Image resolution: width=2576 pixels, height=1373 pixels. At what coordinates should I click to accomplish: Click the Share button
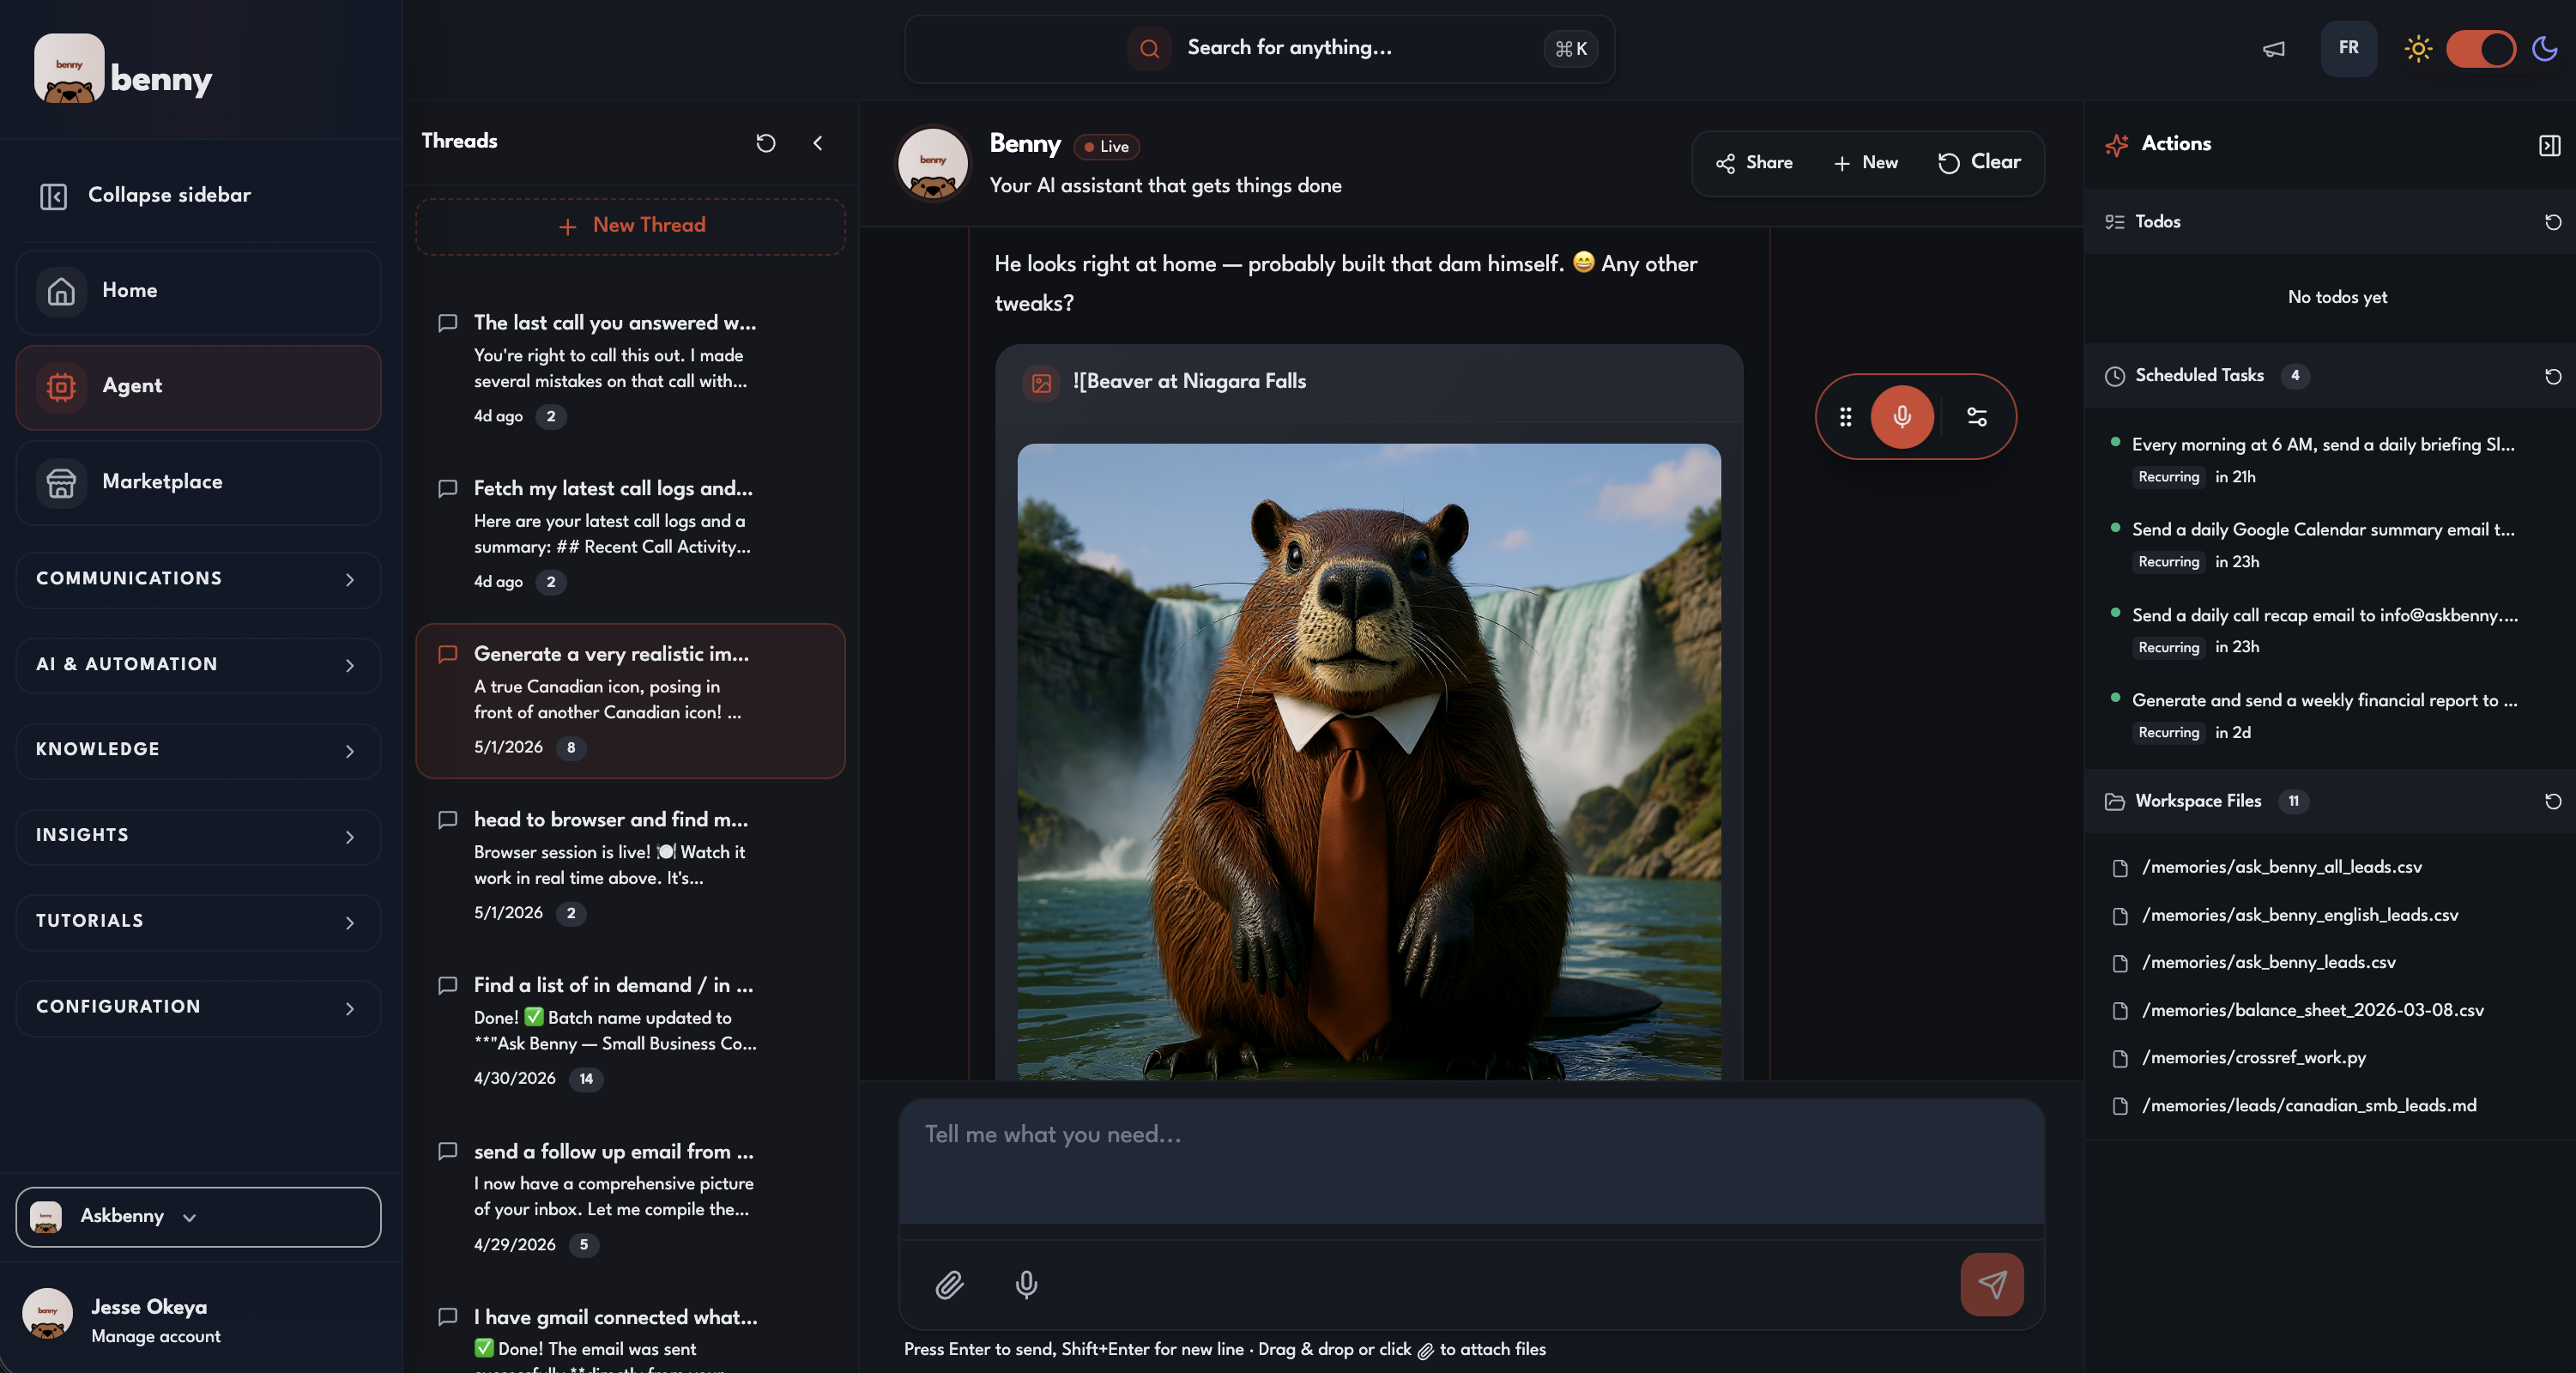point(1754,163)
